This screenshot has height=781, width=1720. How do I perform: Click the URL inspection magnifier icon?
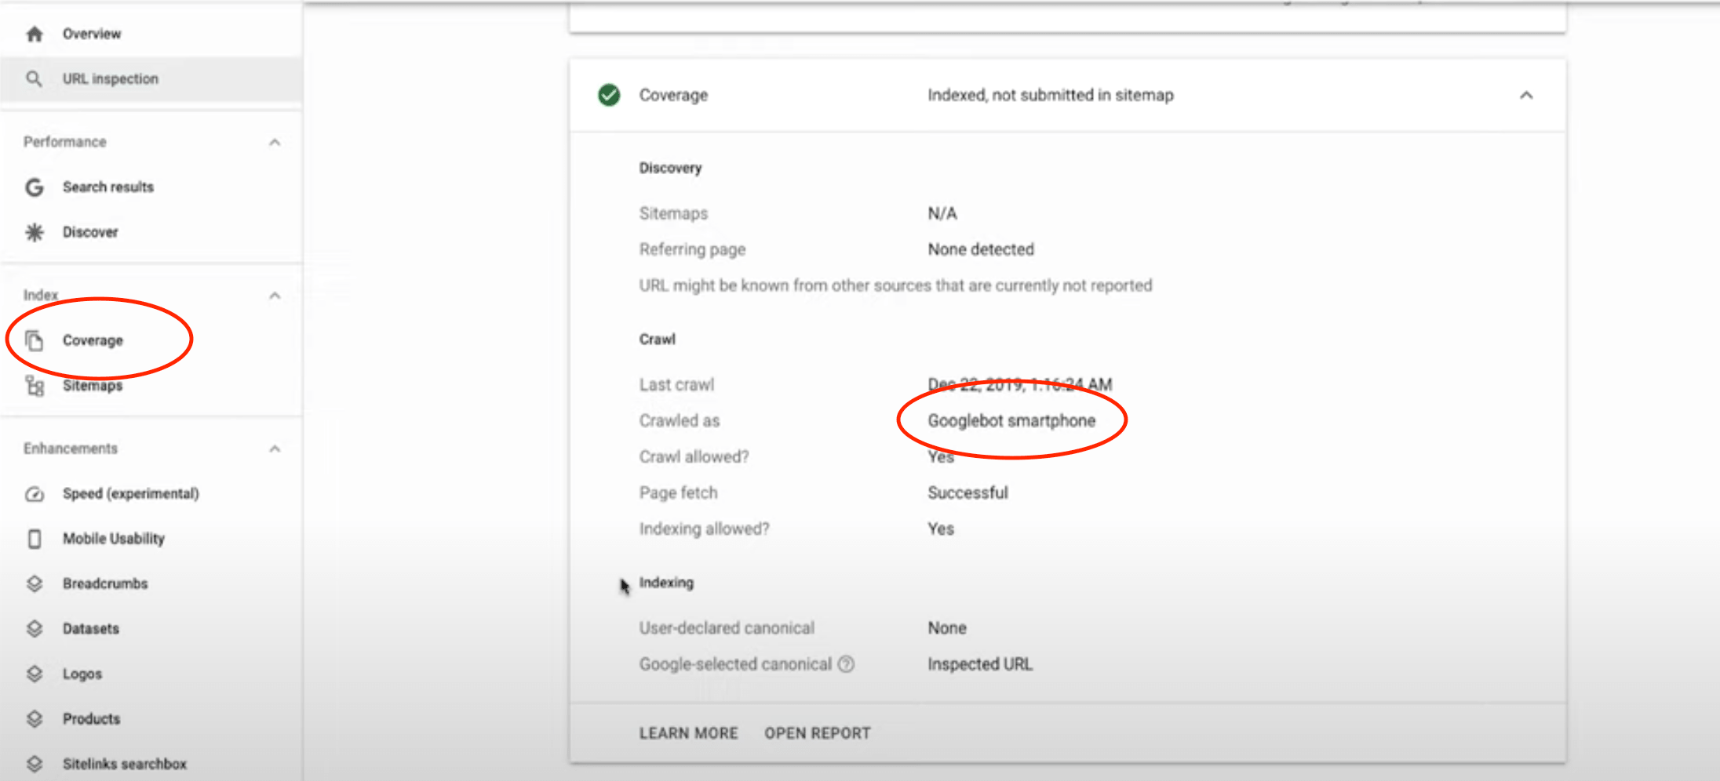(x=35, y=78)
